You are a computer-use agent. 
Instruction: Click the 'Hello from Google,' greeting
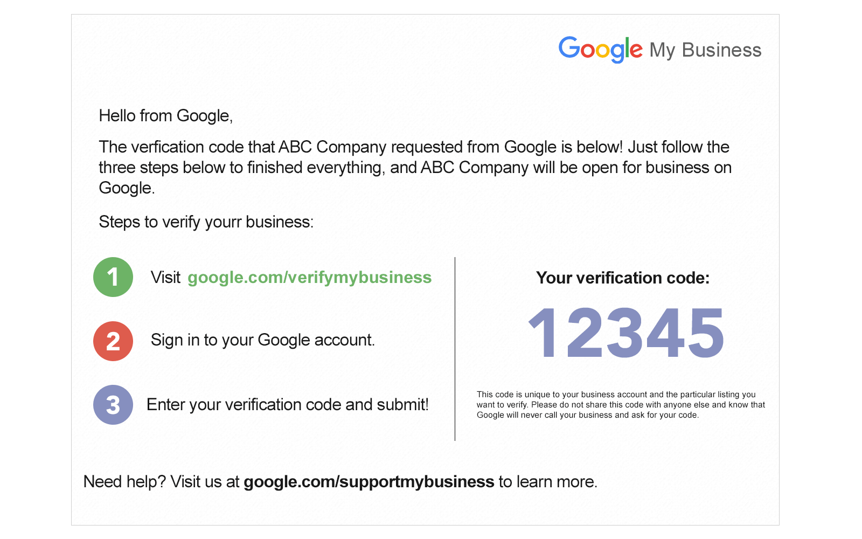tap(166, 116)
